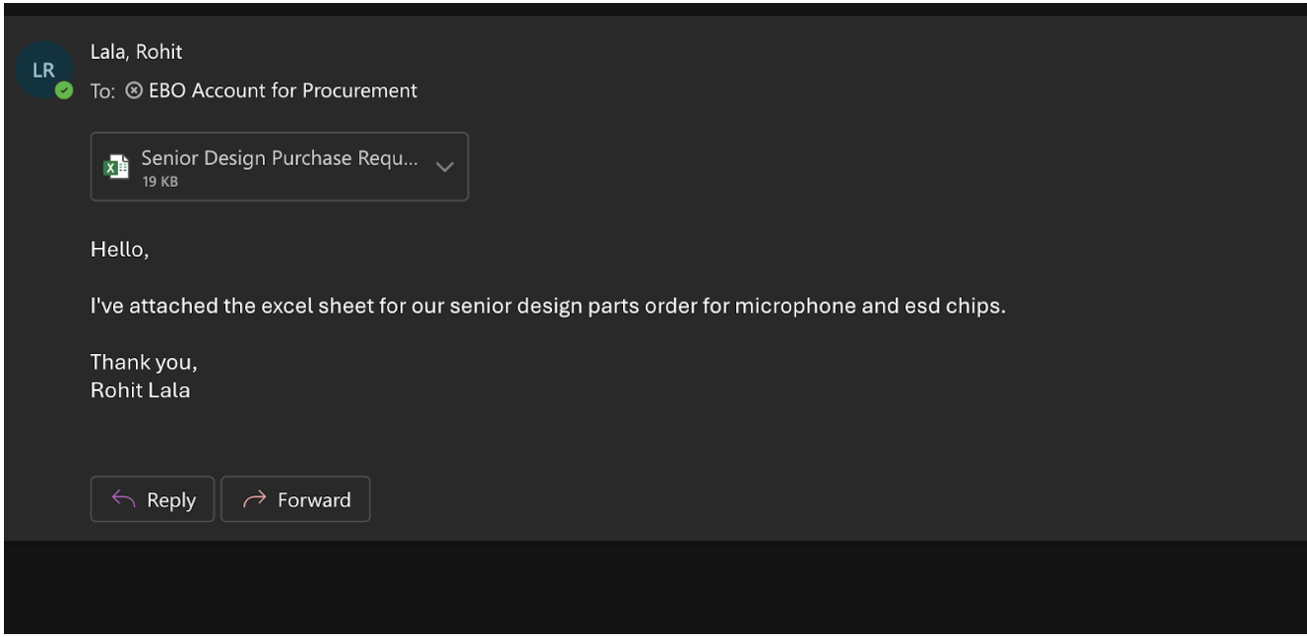Click the "Thank you," closing line
This screenshot has height=637, width=1307.
[144, 362]
